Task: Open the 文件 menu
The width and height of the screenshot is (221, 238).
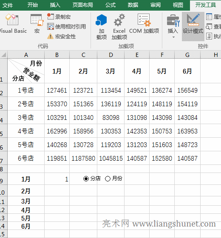Action: pos(8,5)
